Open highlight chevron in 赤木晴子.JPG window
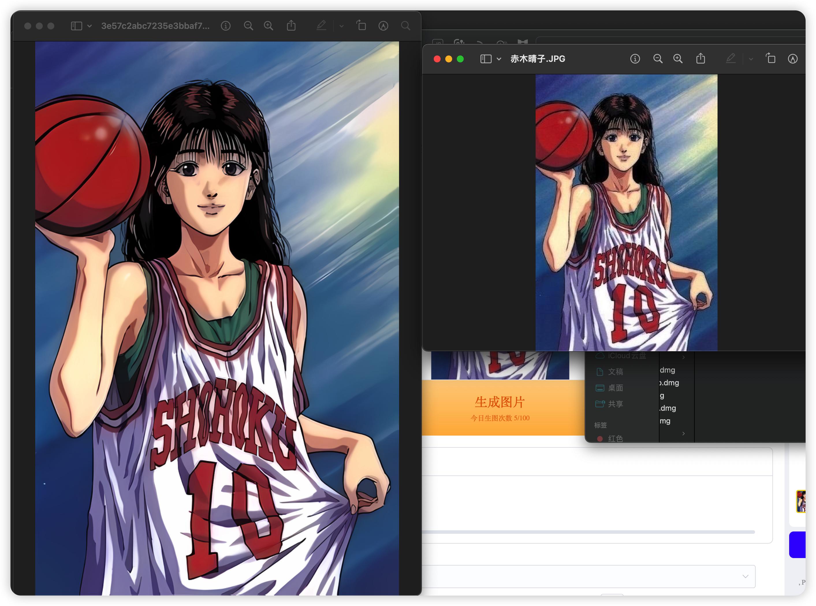Viewport: 816px width, 606px height. [x=751, y=59]
